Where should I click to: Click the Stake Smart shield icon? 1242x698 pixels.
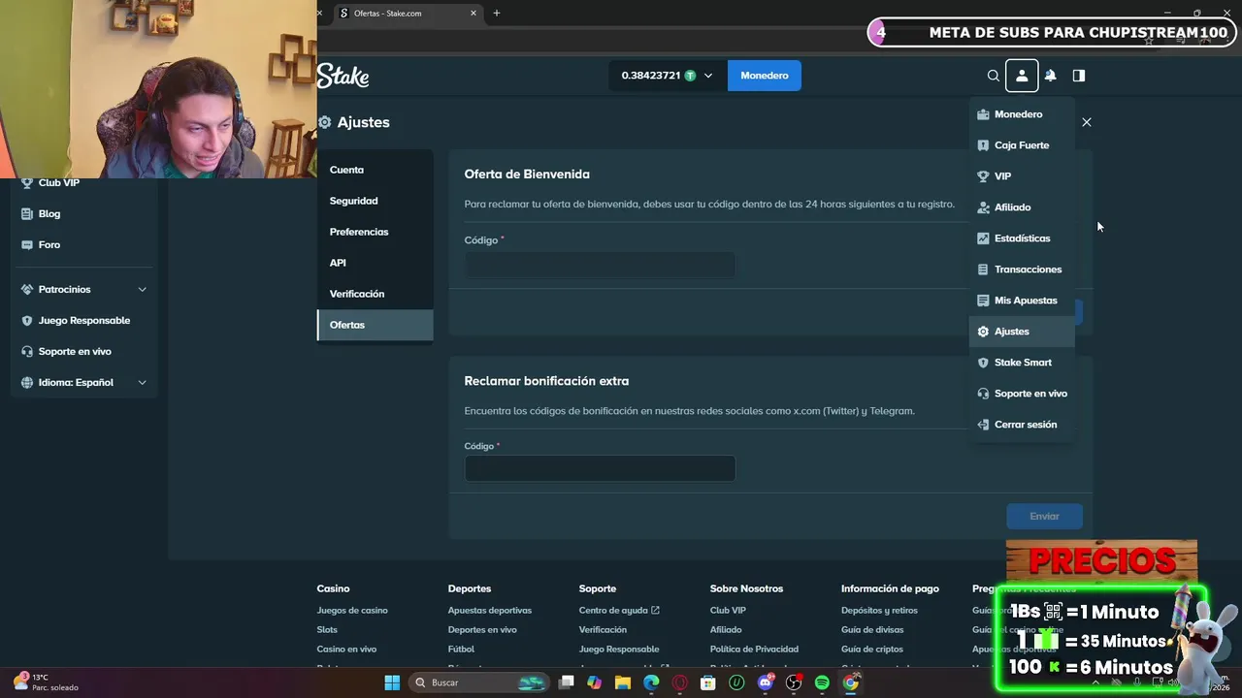click(x=983, y=363)
